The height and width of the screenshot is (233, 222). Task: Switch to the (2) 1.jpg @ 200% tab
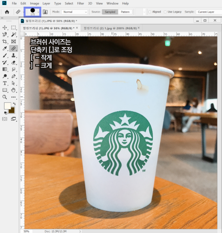pos(110,28)
